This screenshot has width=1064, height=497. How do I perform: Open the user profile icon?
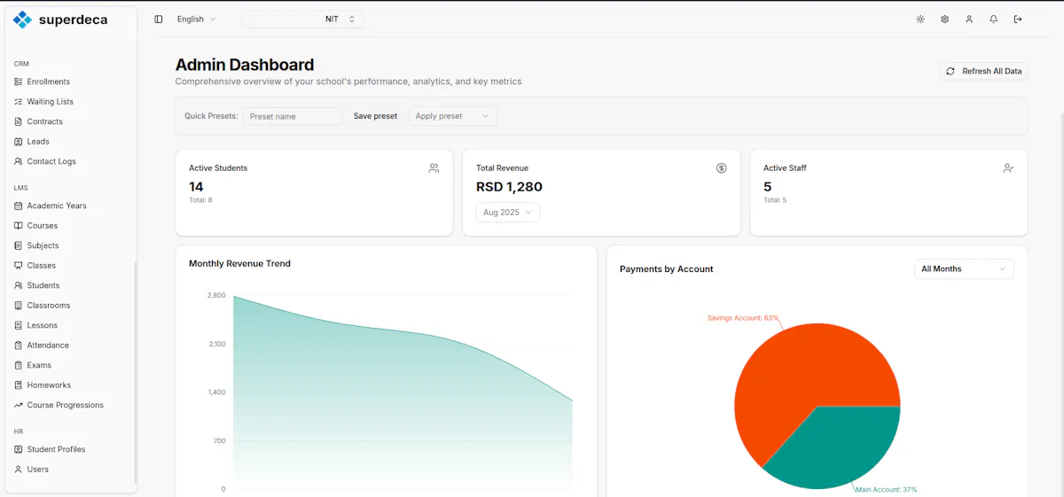tap(969, 19)
